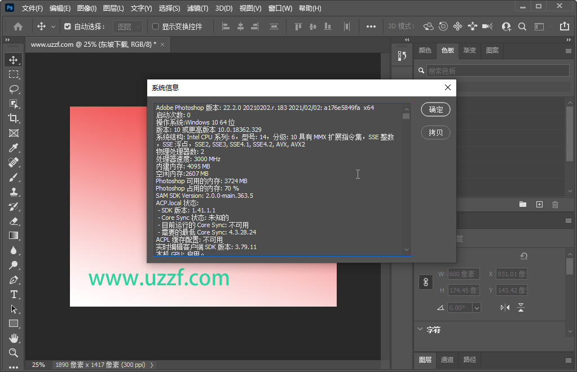Select the Spot Healing Brush tool
This screenshot has height=372, width=577.
(x=13, y=162)
